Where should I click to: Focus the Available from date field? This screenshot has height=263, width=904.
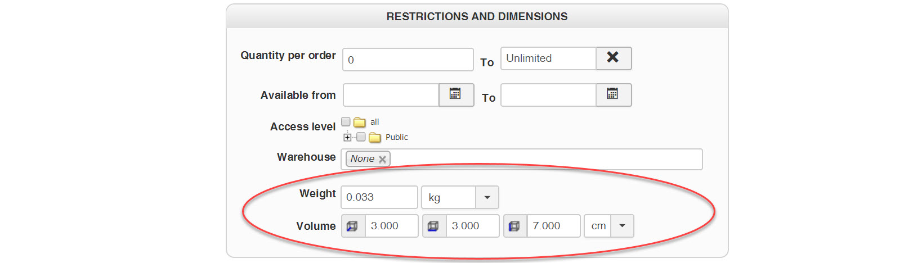(x=391, y=95)
